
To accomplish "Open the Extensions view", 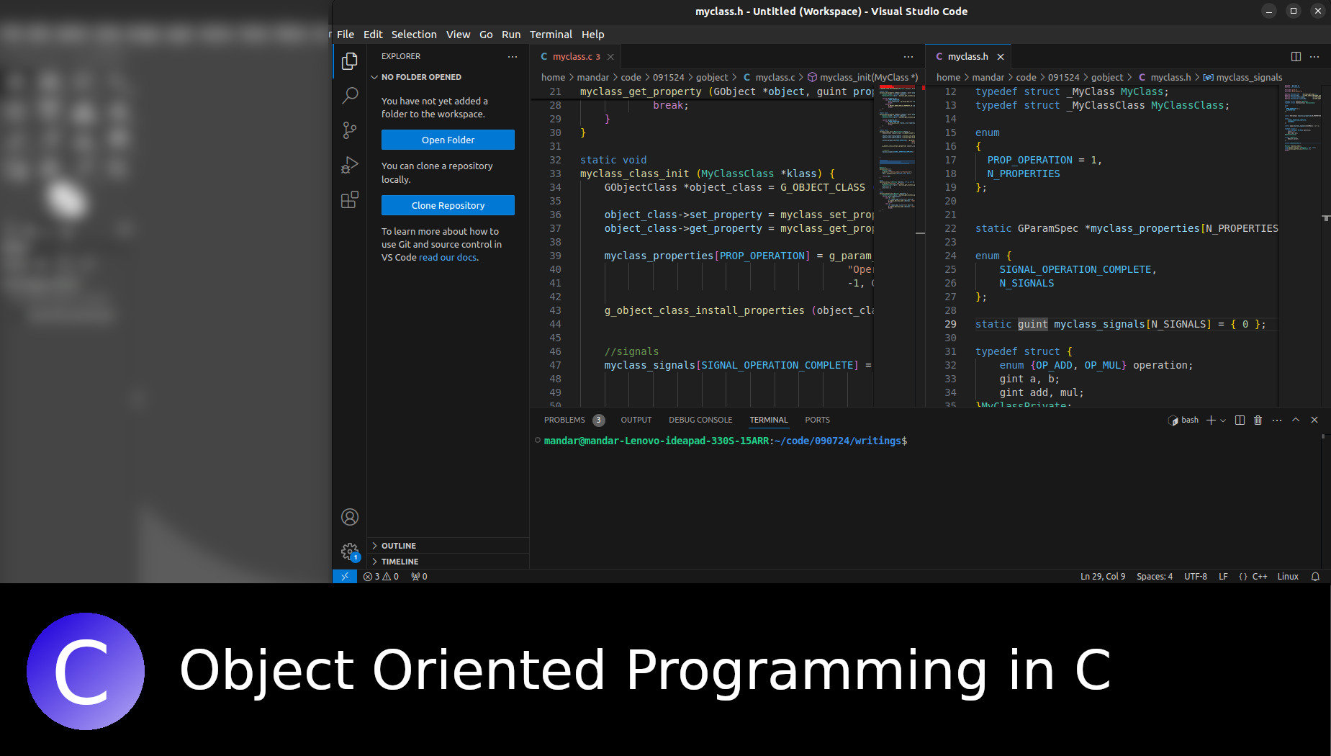I will [x=350, y=199].
